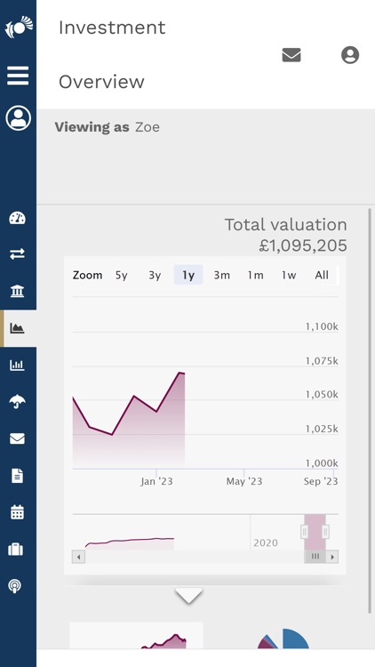This screenshot has height=667, width=375.
Task: Open the bank building icon in sidebar
Action: point(18,291)
